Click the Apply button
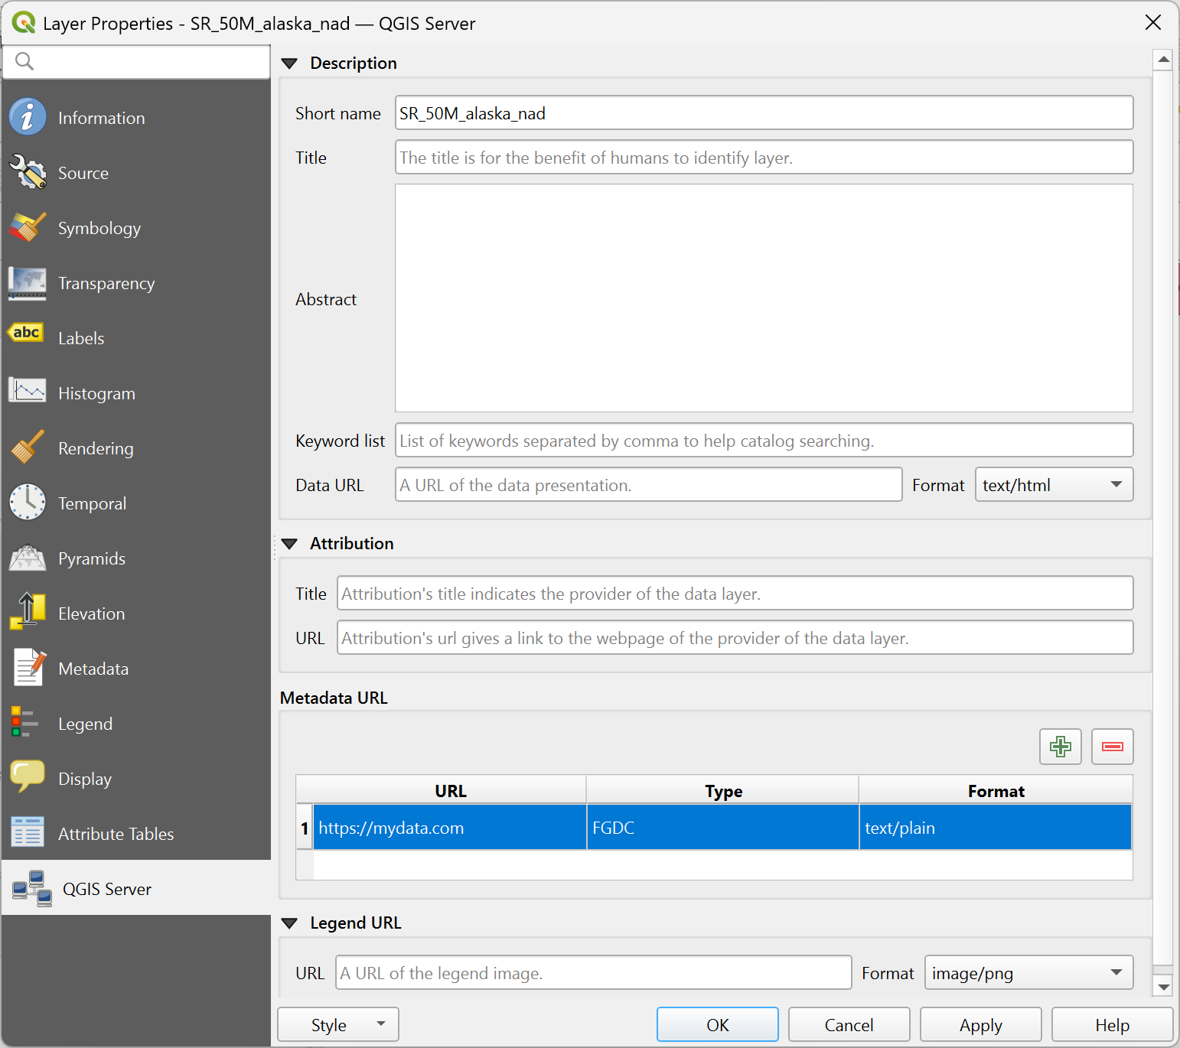The width and height of the screenshot is (1180, 1048). (980, 1025)
